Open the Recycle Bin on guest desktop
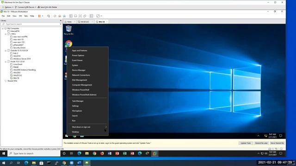The width and height of the screenshot is (296, 166). tap(69, 30)
